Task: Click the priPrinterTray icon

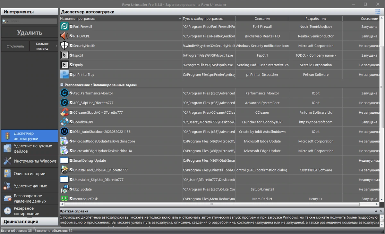Action: pos(64,75)
